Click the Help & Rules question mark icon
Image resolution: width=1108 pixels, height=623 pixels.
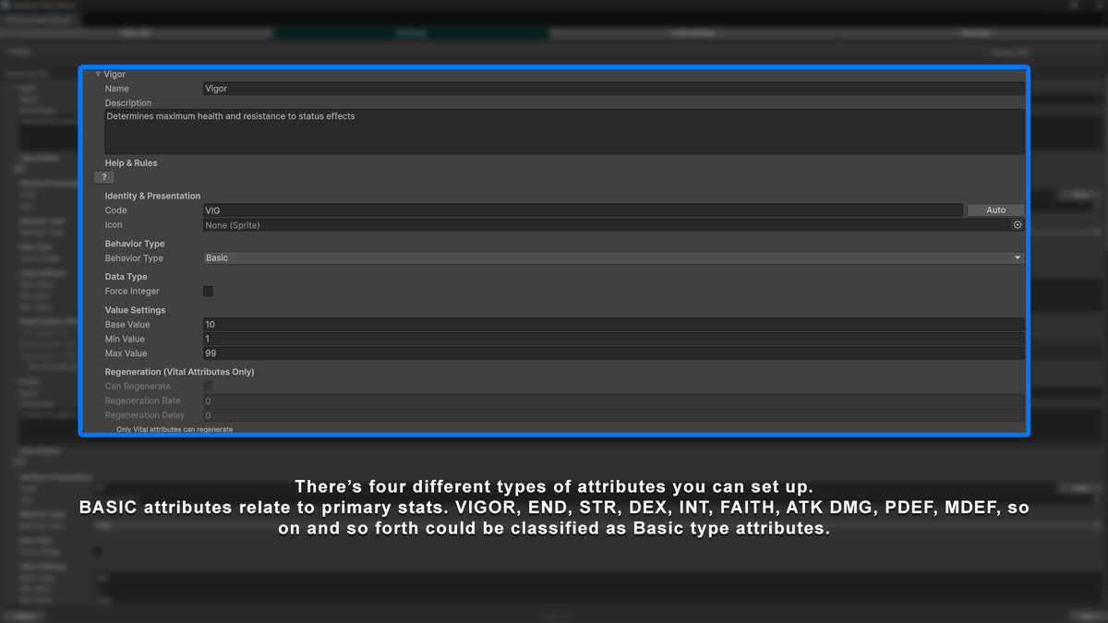coord(103,176)
